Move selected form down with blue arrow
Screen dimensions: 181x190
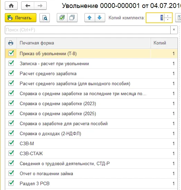coord(100,18)
